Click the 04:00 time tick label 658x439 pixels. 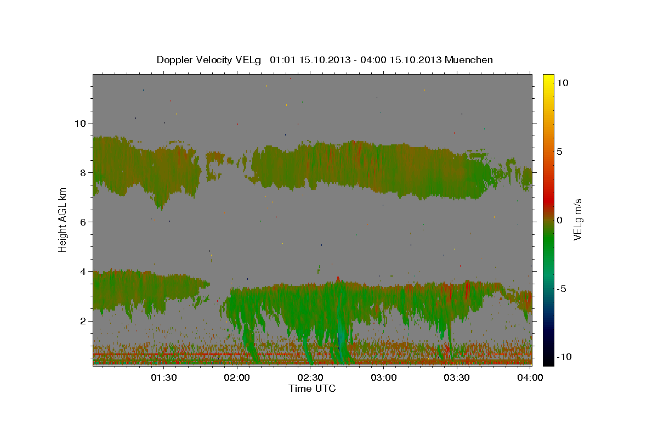point(530,378)
